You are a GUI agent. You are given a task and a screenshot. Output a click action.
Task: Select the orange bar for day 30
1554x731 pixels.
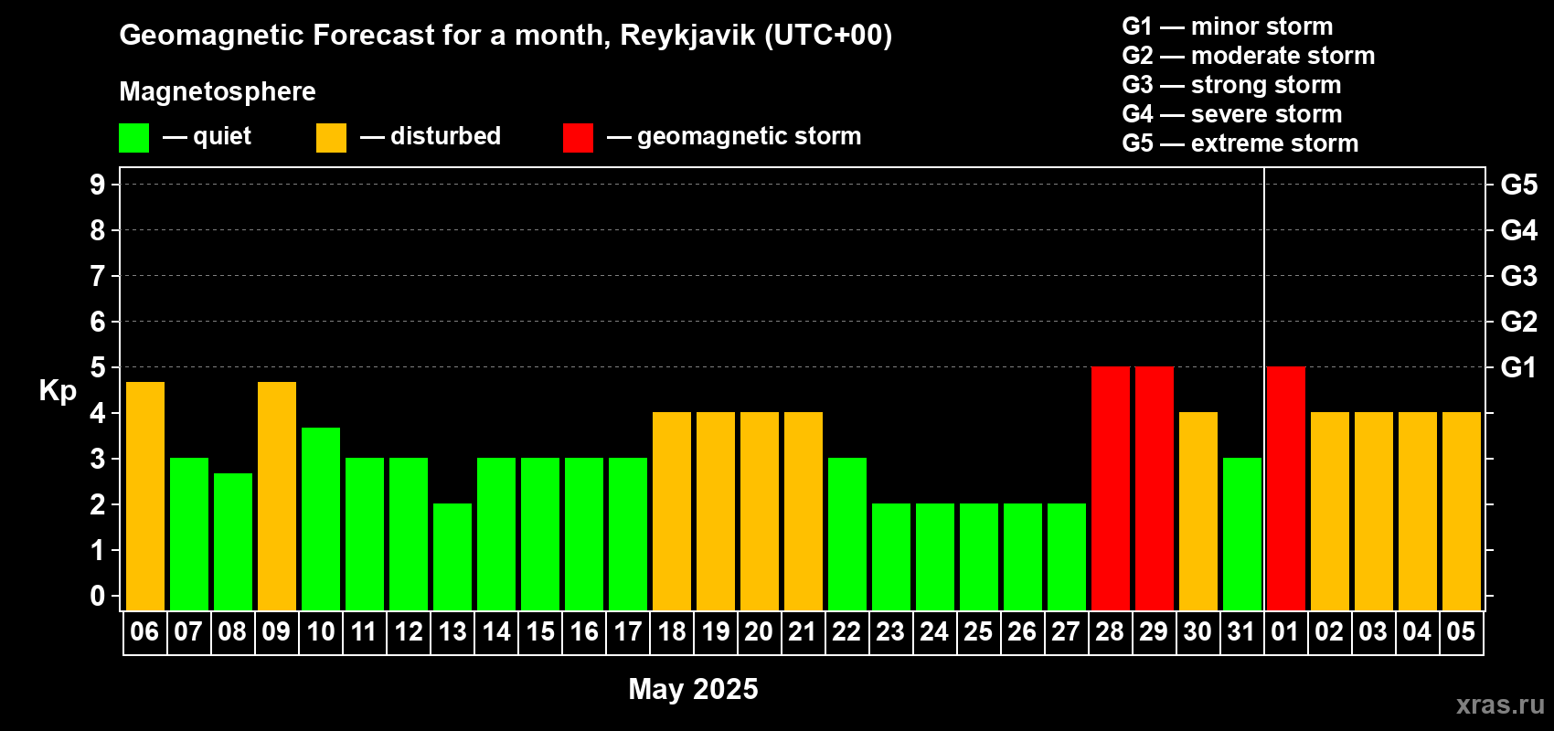[1198, 511]
